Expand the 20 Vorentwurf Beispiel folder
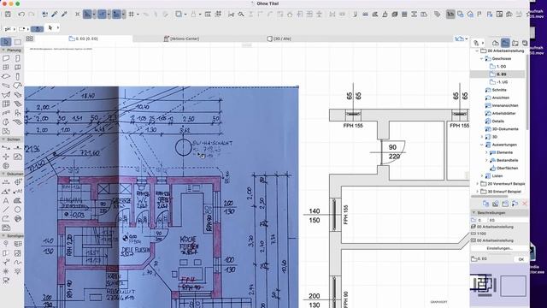This screenshot has height=308, width=547. tap(477, 184)
